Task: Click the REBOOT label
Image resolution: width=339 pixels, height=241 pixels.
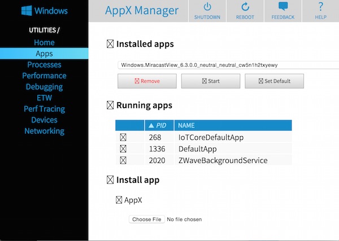Action: coord(245,17)
